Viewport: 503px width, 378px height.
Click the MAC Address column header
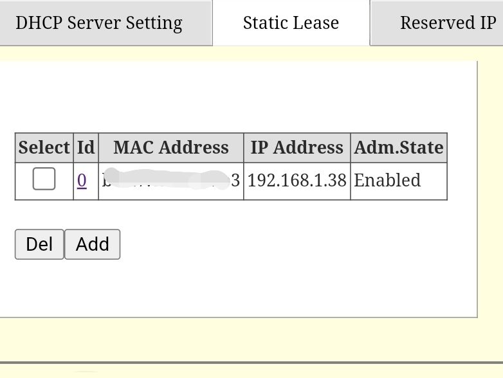(x=170, y=148)
